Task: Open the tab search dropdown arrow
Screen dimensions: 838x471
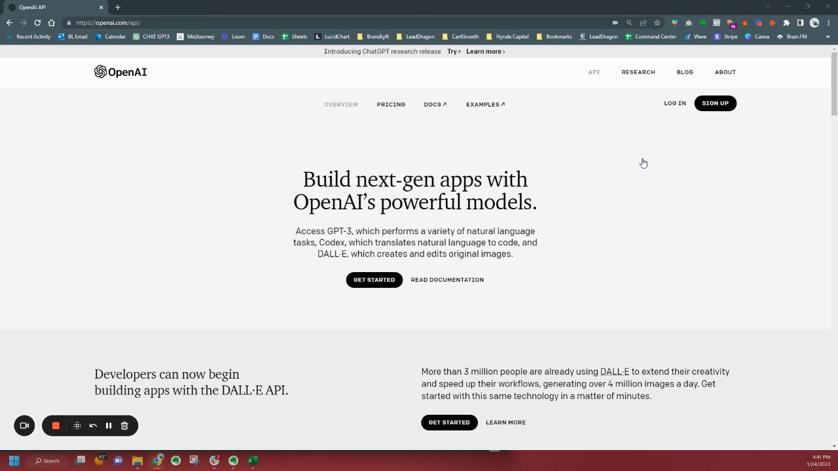Action: [x=768, y=7]
